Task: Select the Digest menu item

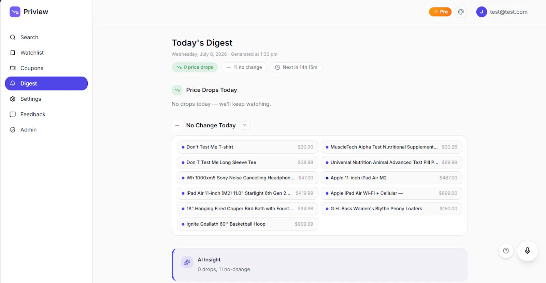Action: (46, 83)
